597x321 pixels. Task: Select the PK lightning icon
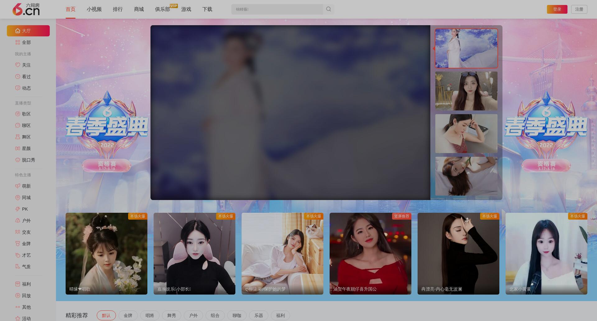click(18, 209)
